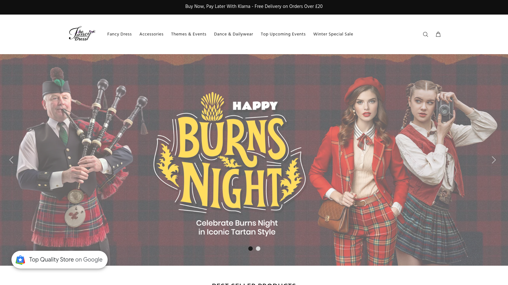Expand the Themes & Events menu
This screenshot has height=285, width=508.
click(189, 34)
